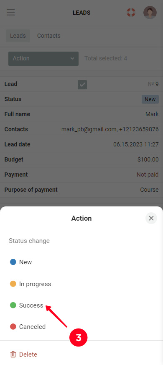Click the Action dropdown chevron arrow

click(x=72, y=58)
